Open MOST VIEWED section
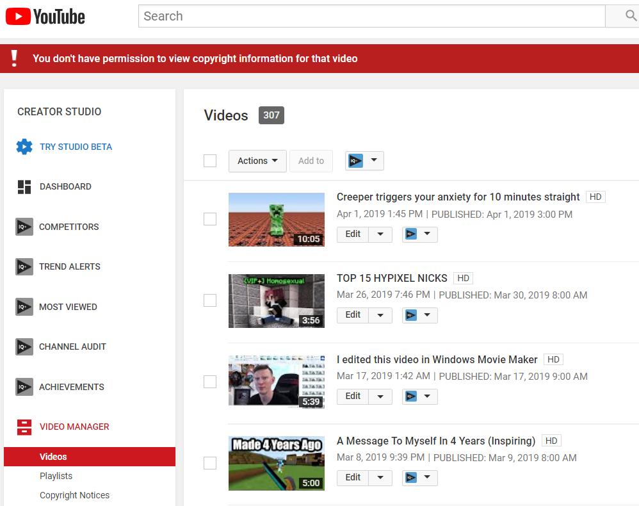Image resolution: width=639 pixels, height=506 pixels. point(68,307)
